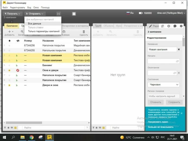Open the Групп tab in middle panel
Image resolution: width=188 pixels, height=141 pixels.
click(x=98, y=26)
